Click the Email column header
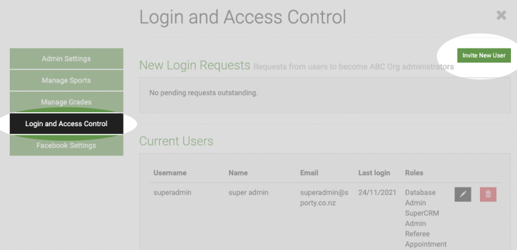 click(309, 173)
